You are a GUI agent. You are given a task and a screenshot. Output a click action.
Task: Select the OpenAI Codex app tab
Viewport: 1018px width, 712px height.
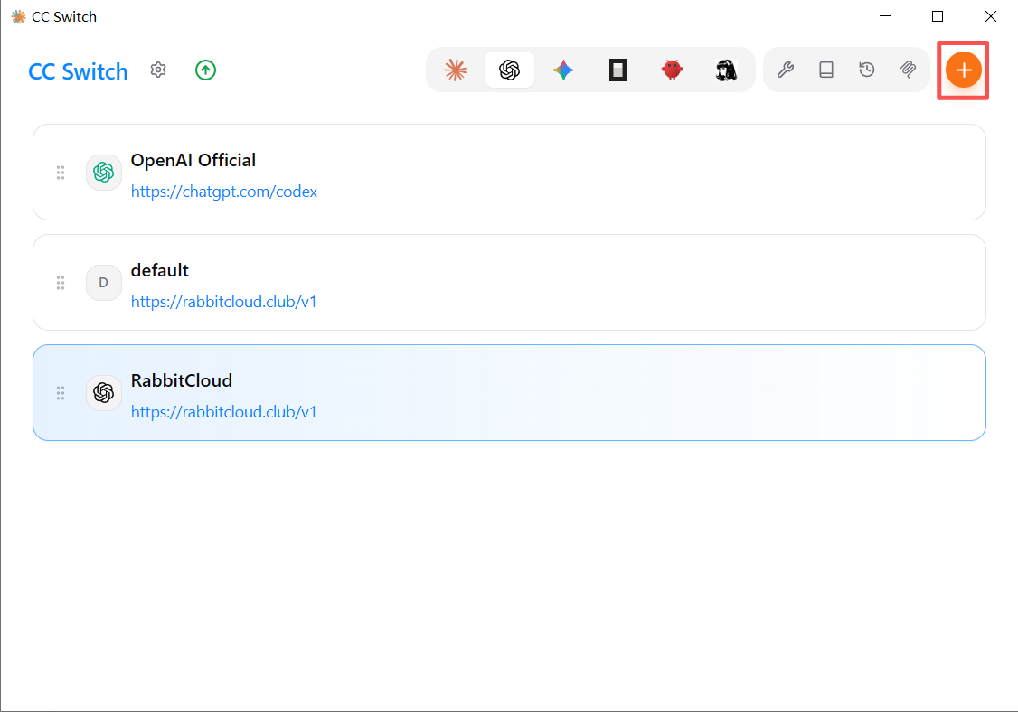(510, 70)
